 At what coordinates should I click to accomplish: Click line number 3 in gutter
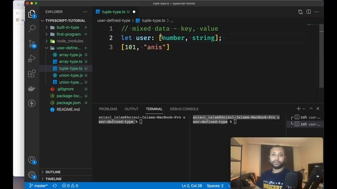[x=111, y=47]
